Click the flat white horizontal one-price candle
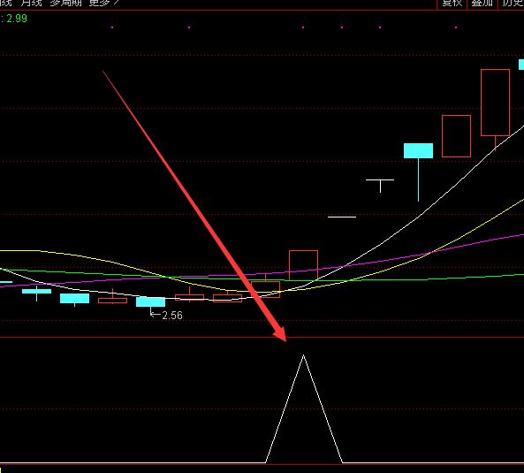The width and height of the screenshot is (524, 473). coord(342,217)
